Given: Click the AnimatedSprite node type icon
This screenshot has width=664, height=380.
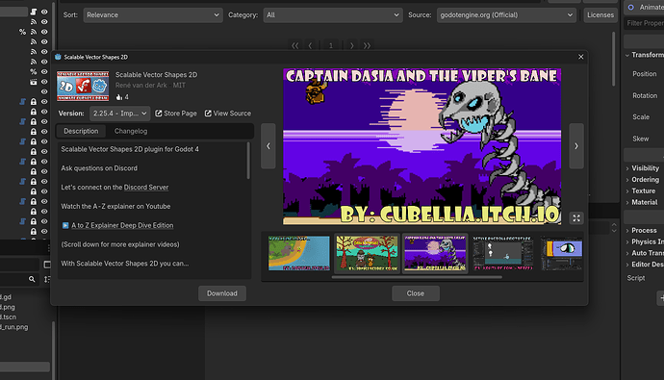Looking at the screenshot, I should pos(631,7).
